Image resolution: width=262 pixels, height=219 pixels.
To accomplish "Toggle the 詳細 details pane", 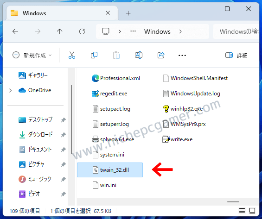I will point(236,55).
